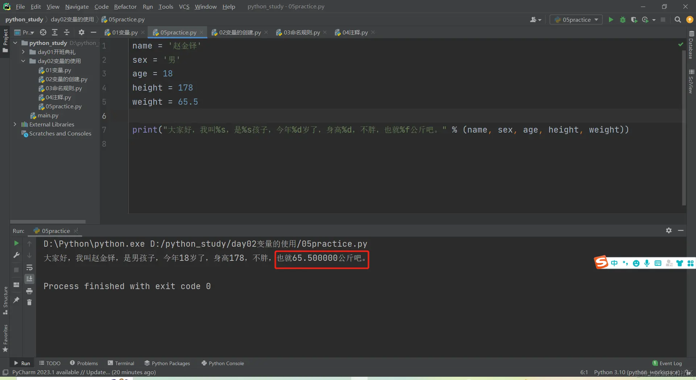
Task: Select Scratches and Consoles node
Action: tap(57, 133)
